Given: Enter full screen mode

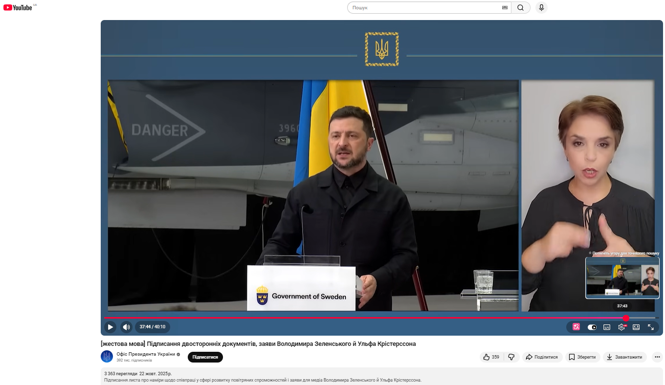Looking at the screenshot, I should pos(651,327).
